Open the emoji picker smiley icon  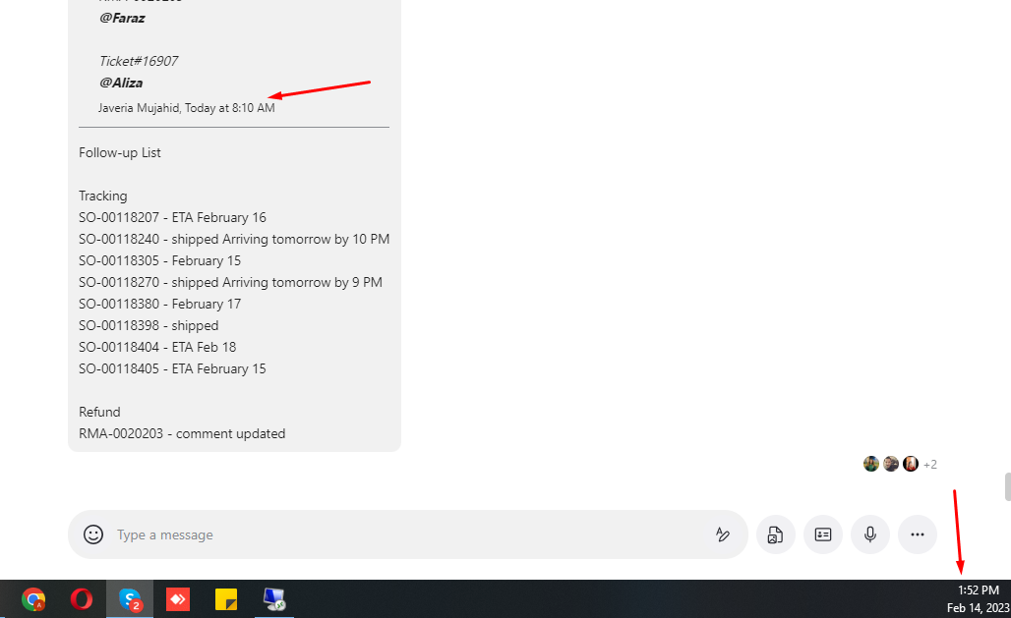pyautogui.click(x=93, y=534)
